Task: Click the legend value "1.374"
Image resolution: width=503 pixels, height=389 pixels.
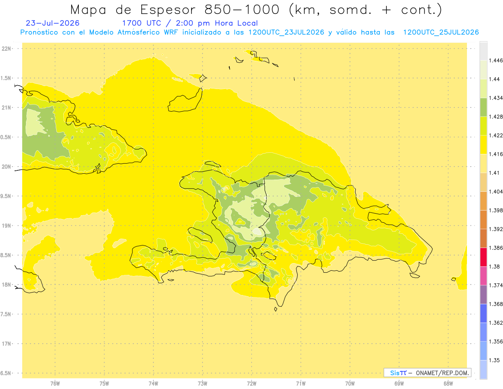Action: pyautogui.click(x=496, y=285)
